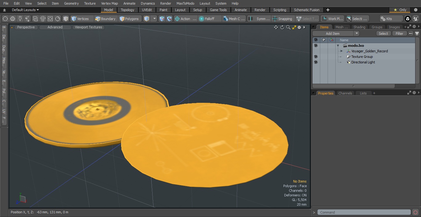Click the Select button in Items panel
This screenshot has width=421, height=217.
coord(383,34)
